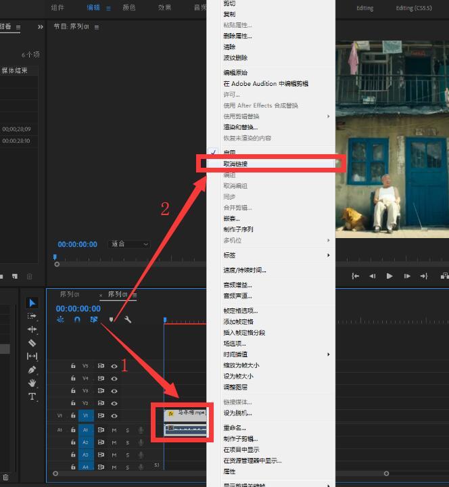Screen dimensions: 449x487
Task: Select the Hand tool
Action: (x=32, y=383)
